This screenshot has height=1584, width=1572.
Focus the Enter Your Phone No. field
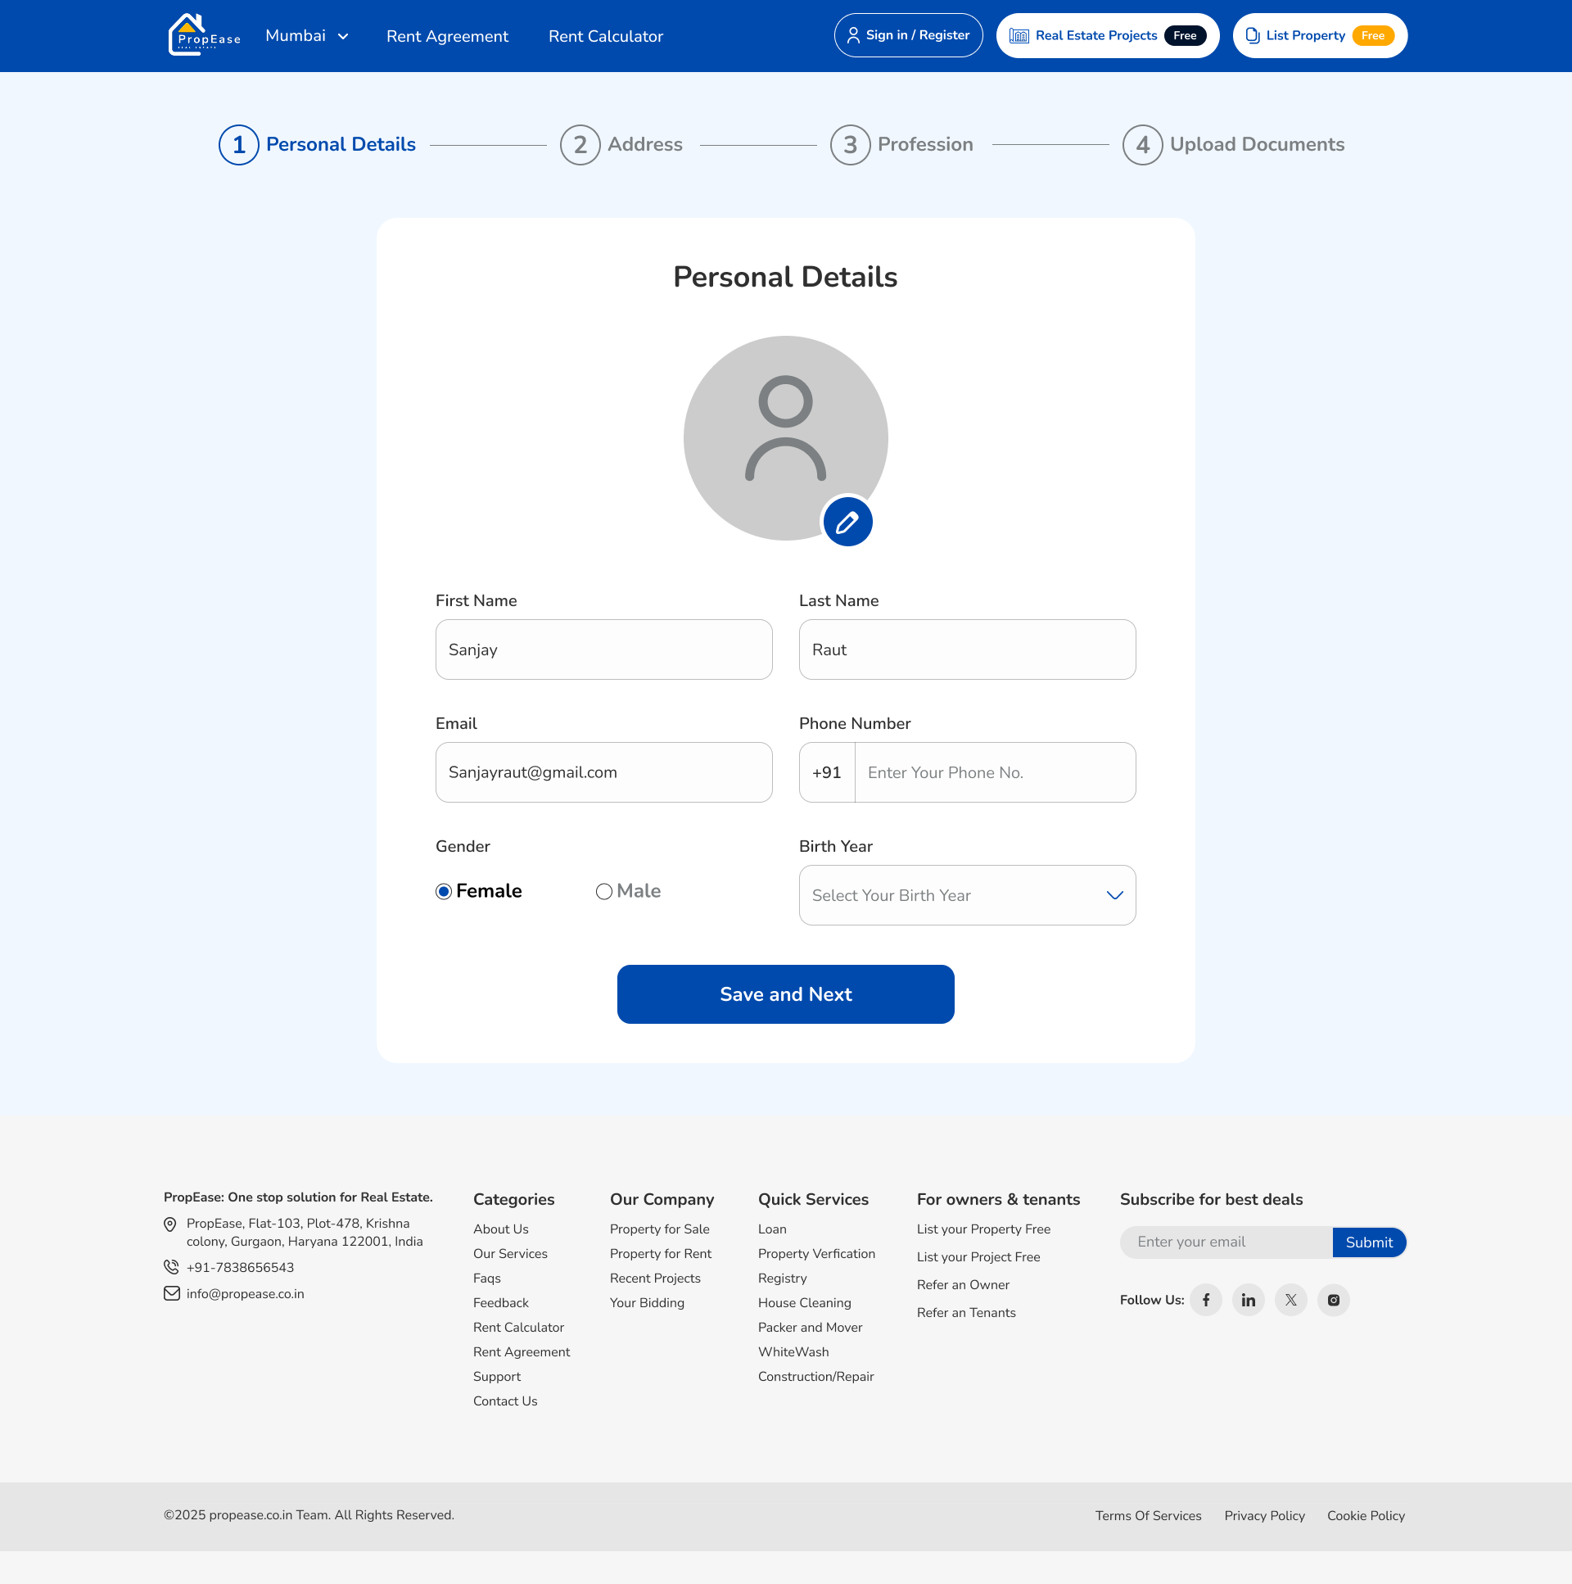[995, 772]
